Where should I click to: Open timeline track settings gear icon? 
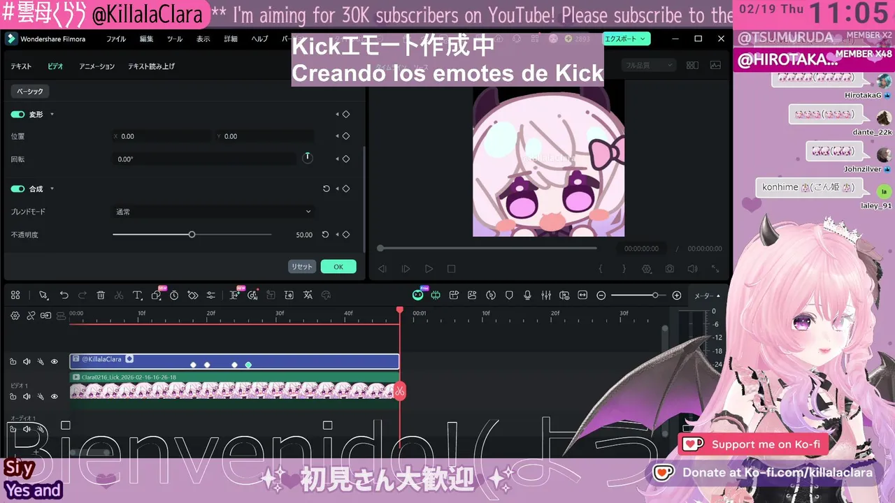[x=15, y=316]
